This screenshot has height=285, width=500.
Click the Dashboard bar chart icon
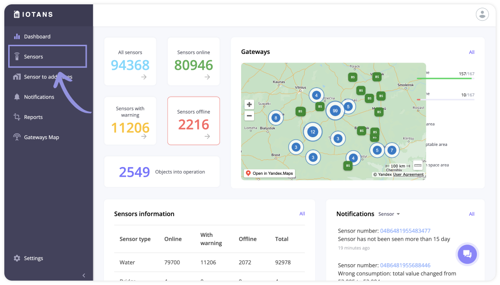(17, 37)
